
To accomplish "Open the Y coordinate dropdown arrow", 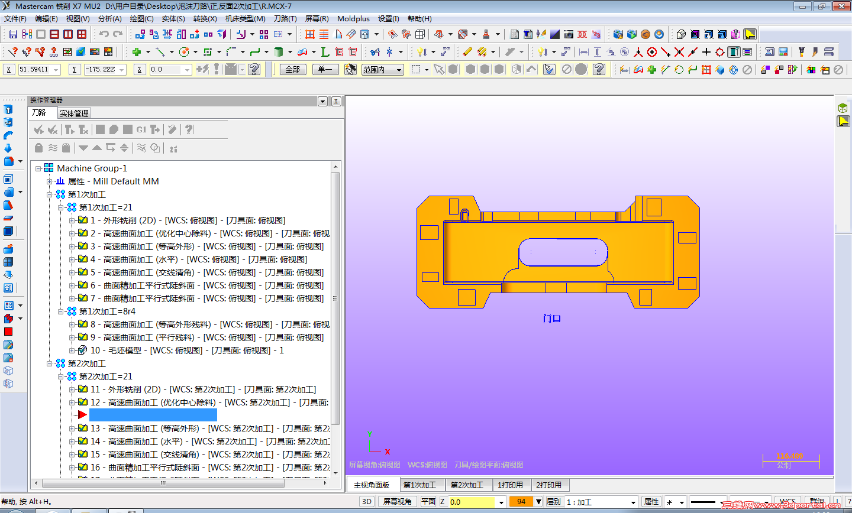I will [x=122, y=70].
